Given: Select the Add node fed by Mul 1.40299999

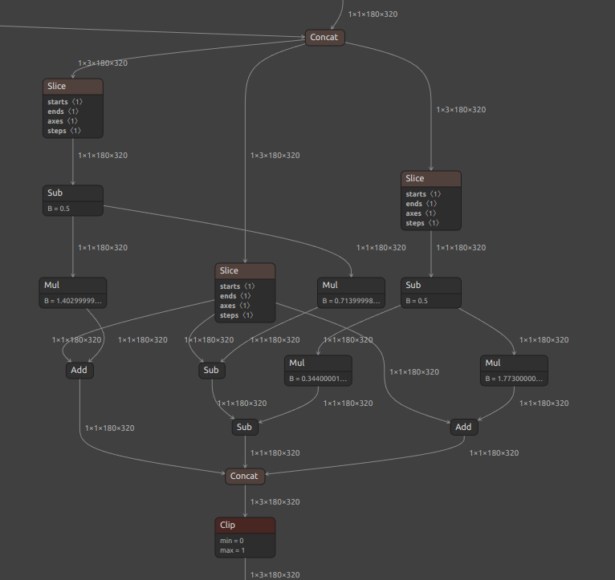Looking at the screenshot, I should pos(79,371).
